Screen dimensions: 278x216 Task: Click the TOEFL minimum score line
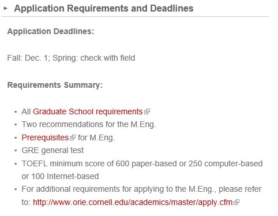(x=142, y=163)
